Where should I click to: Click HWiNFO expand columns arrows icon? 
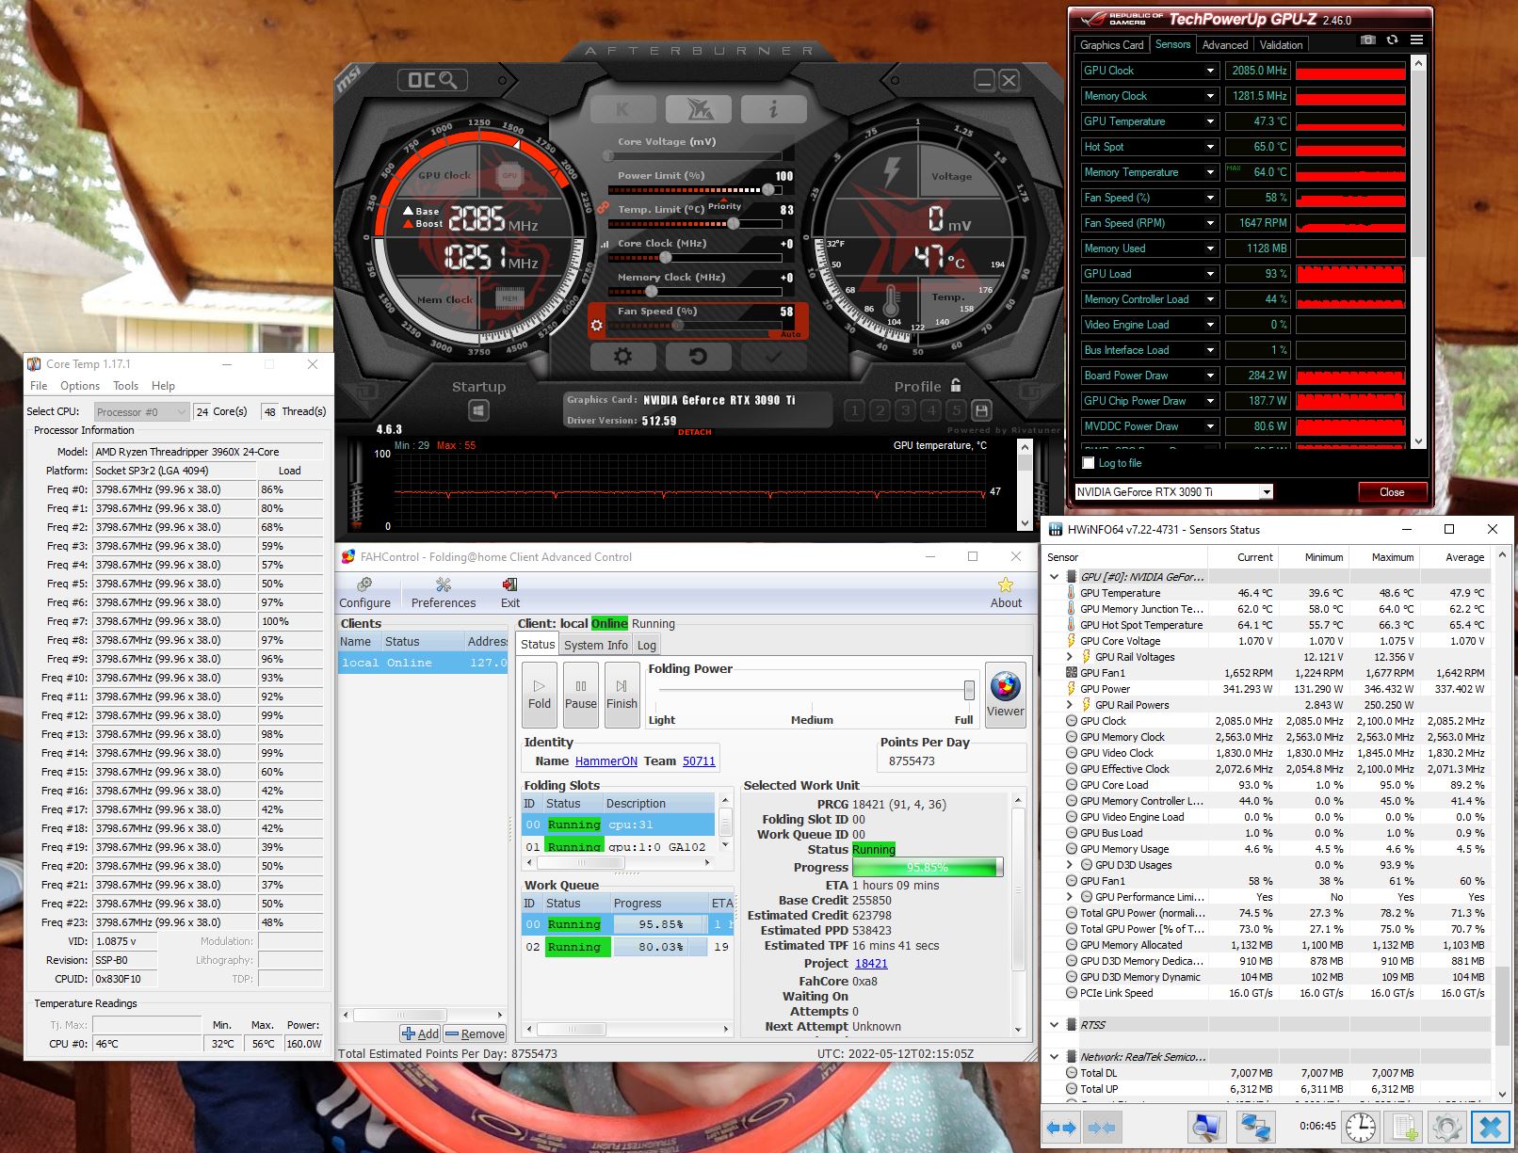(x=1061, y=1127)
